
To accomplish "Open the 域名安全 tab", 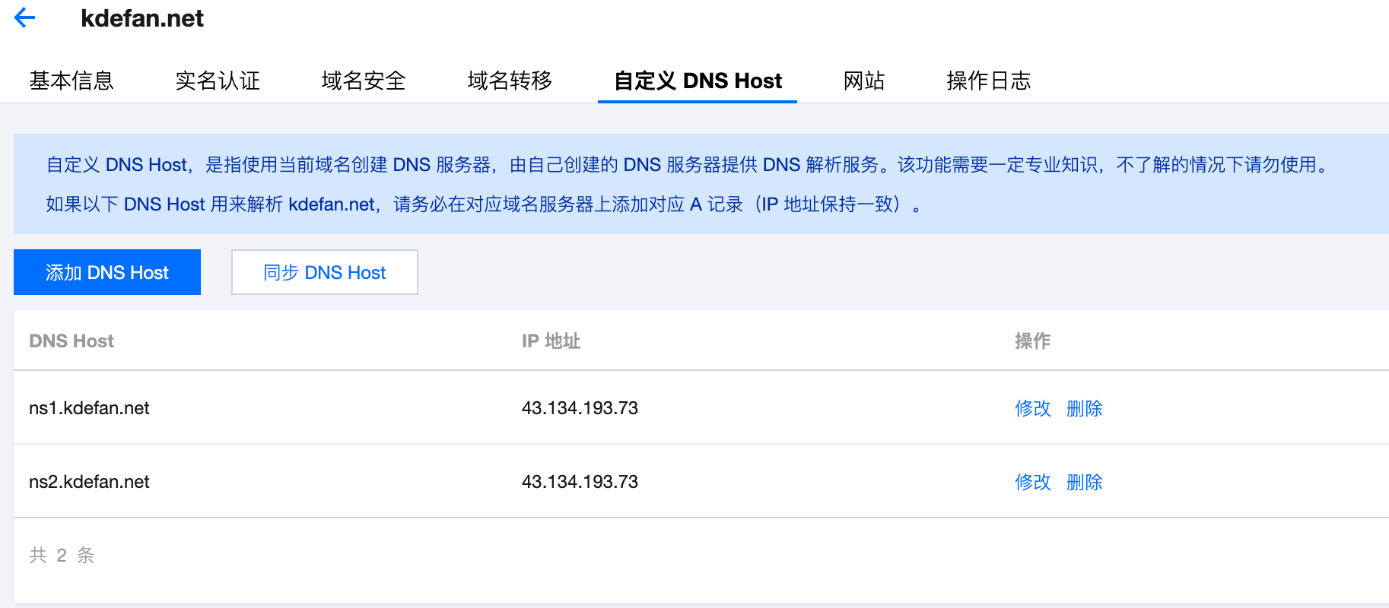I will 364,81.
